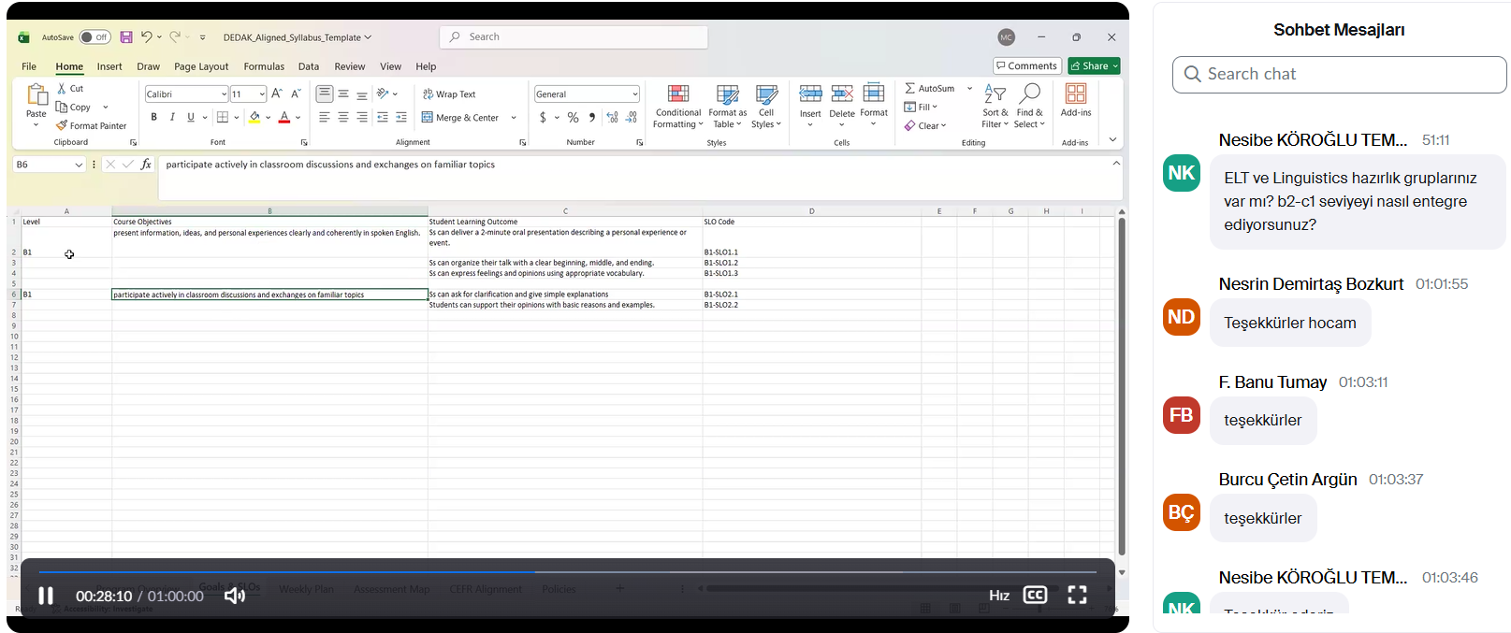Toggle Wrap Text for cell

tap(449, 94)
